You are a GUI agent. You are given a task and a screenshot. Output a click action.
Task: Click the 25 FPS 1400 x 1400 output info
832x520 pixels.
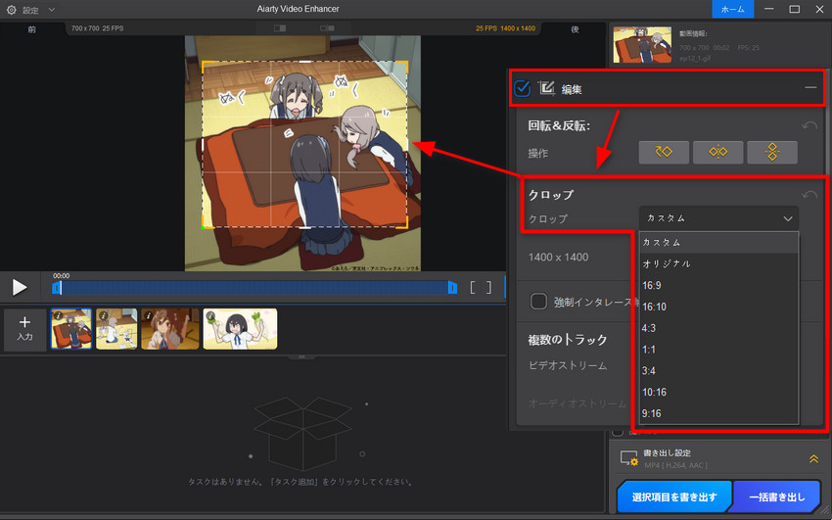point(505,28)
